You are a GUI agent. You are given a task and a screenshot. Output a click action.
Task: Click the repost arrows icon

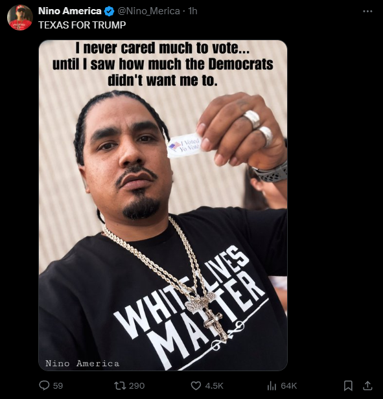[120, 385]
